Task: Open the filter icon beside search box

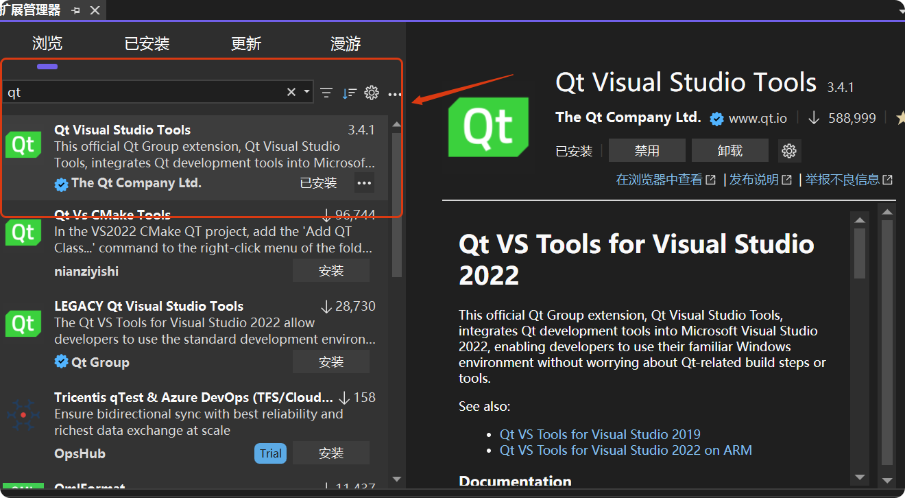Action: (326, 93)
